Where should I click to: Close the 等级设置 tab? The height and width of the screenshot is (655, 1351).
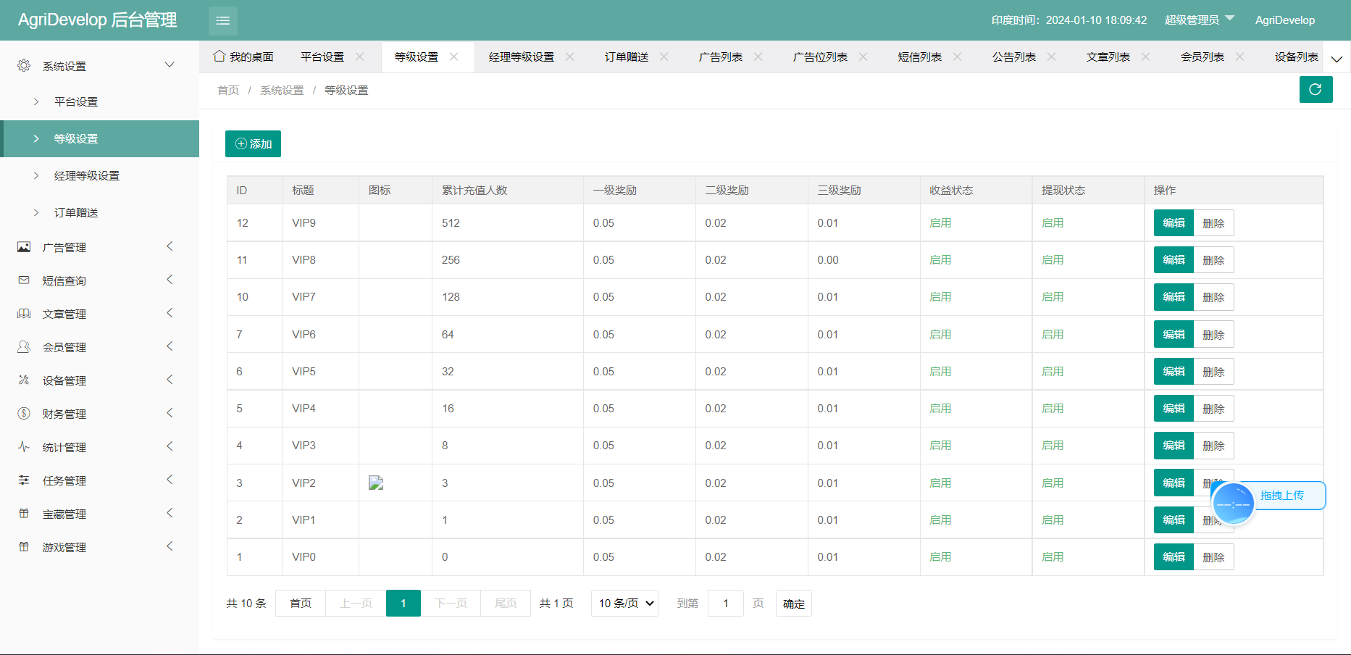pos(454,57)
